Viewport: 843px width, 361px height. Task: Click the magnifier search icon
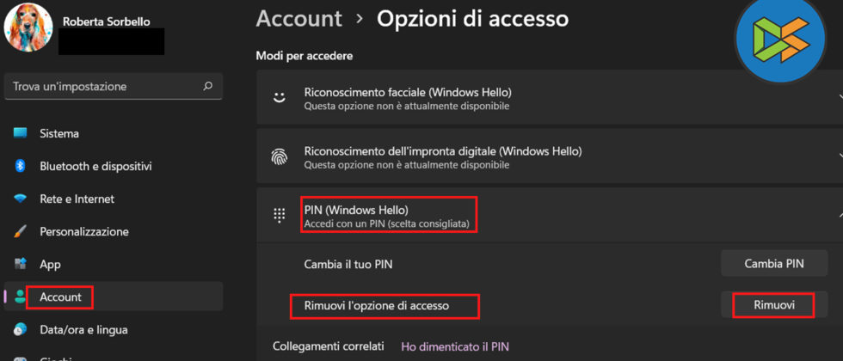[207, 86]
